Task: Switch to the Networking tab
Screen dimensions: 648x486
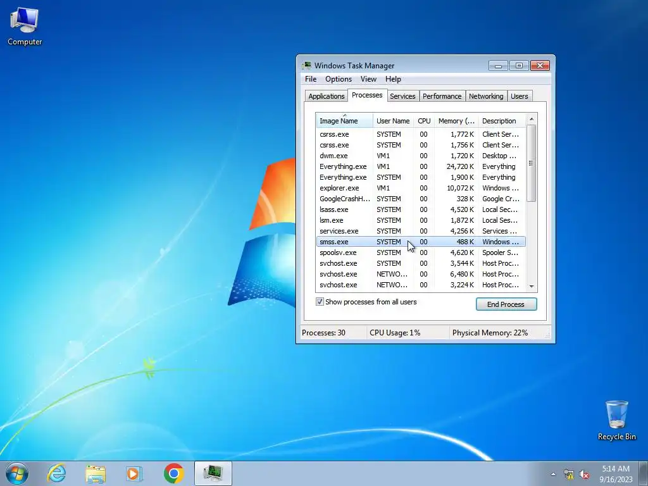Action: pos(486,96)
